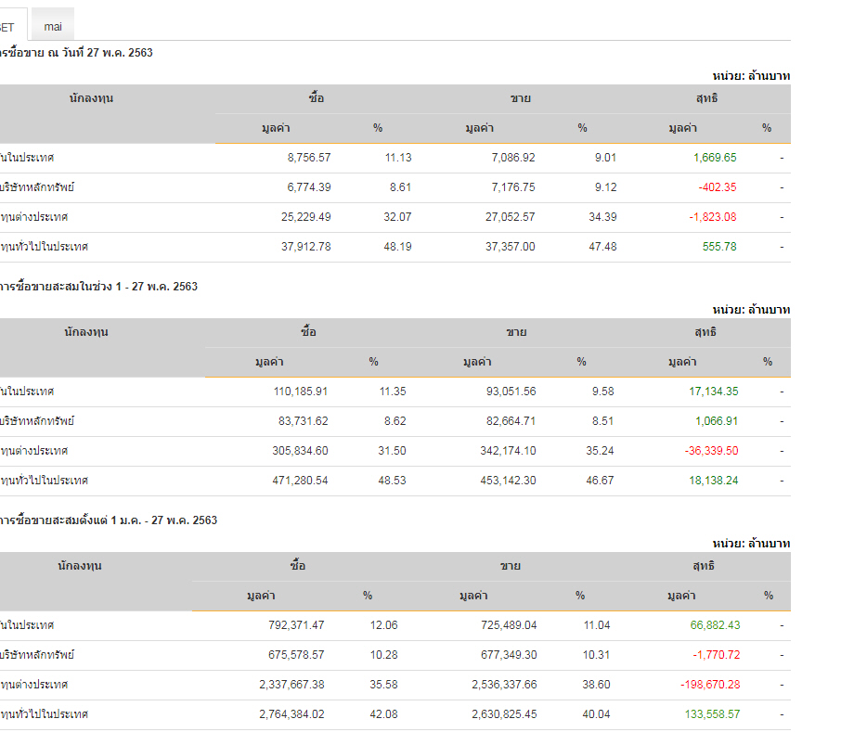
Task: Click the green 1,669.65 net value
Action: (715, 158)
